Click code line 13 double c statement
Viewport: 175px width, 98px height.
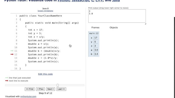point(43,58)
